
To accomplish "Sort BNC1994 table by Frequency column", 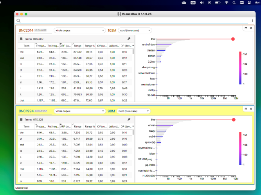I will coord(41,126).
